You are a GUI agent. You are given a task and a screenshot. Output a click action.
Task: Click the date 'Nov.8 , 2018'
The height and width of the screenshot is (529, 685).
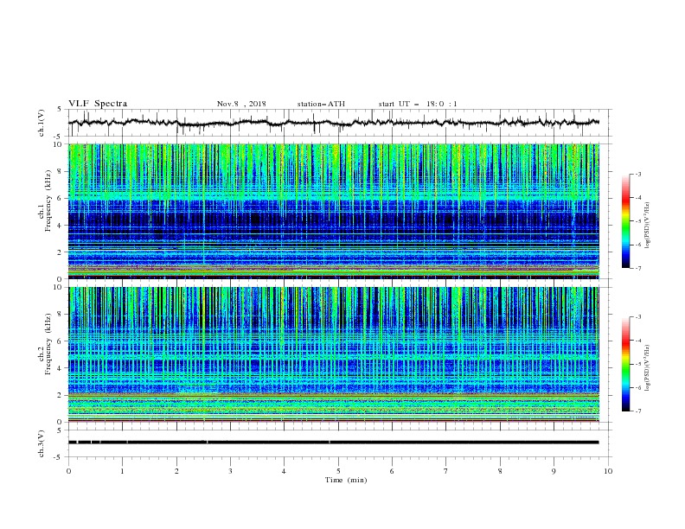[x=241, y=104]
